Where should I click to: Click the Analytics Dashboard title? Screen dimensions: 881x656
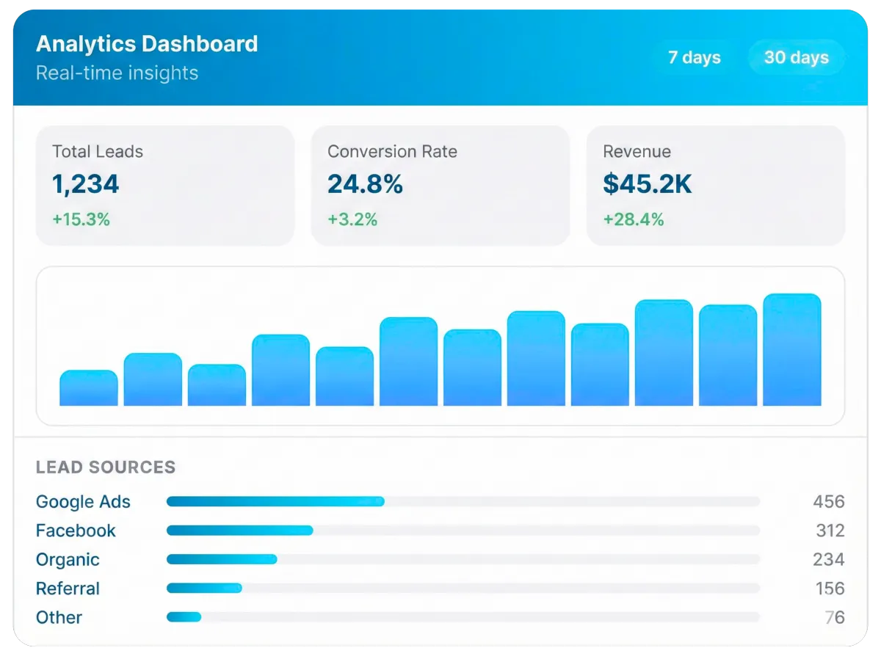coord(147,44)
